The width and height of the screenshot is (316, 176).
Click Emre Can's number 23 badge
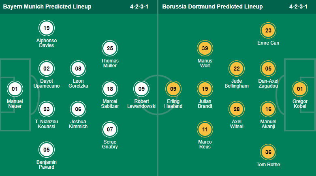click(x=268, y=30)
